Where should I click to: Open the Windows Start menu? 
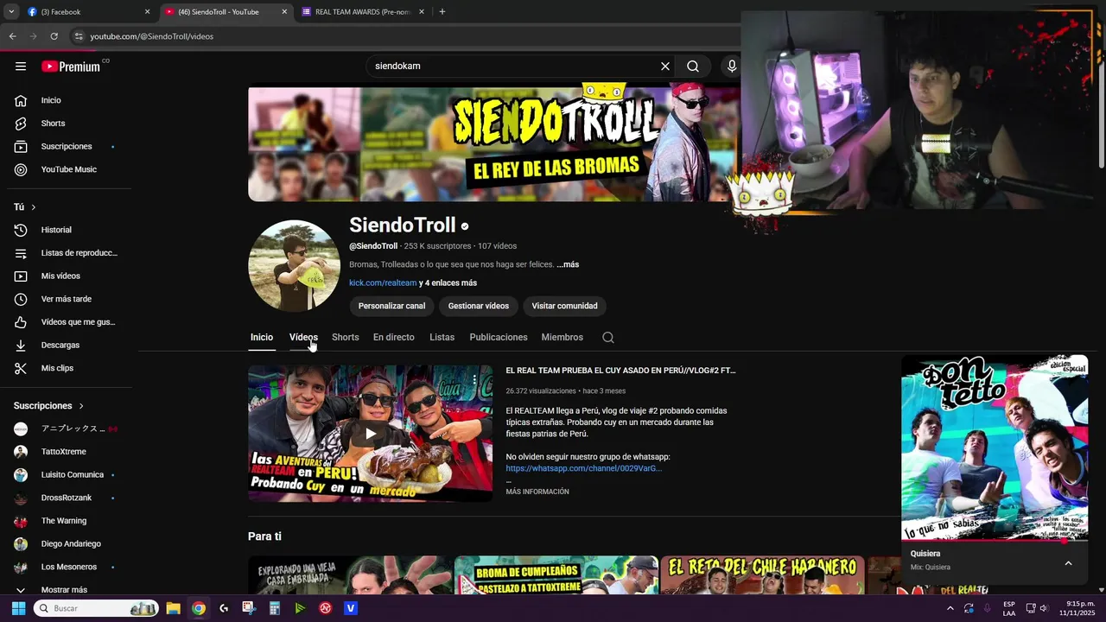tap(18, 608)
